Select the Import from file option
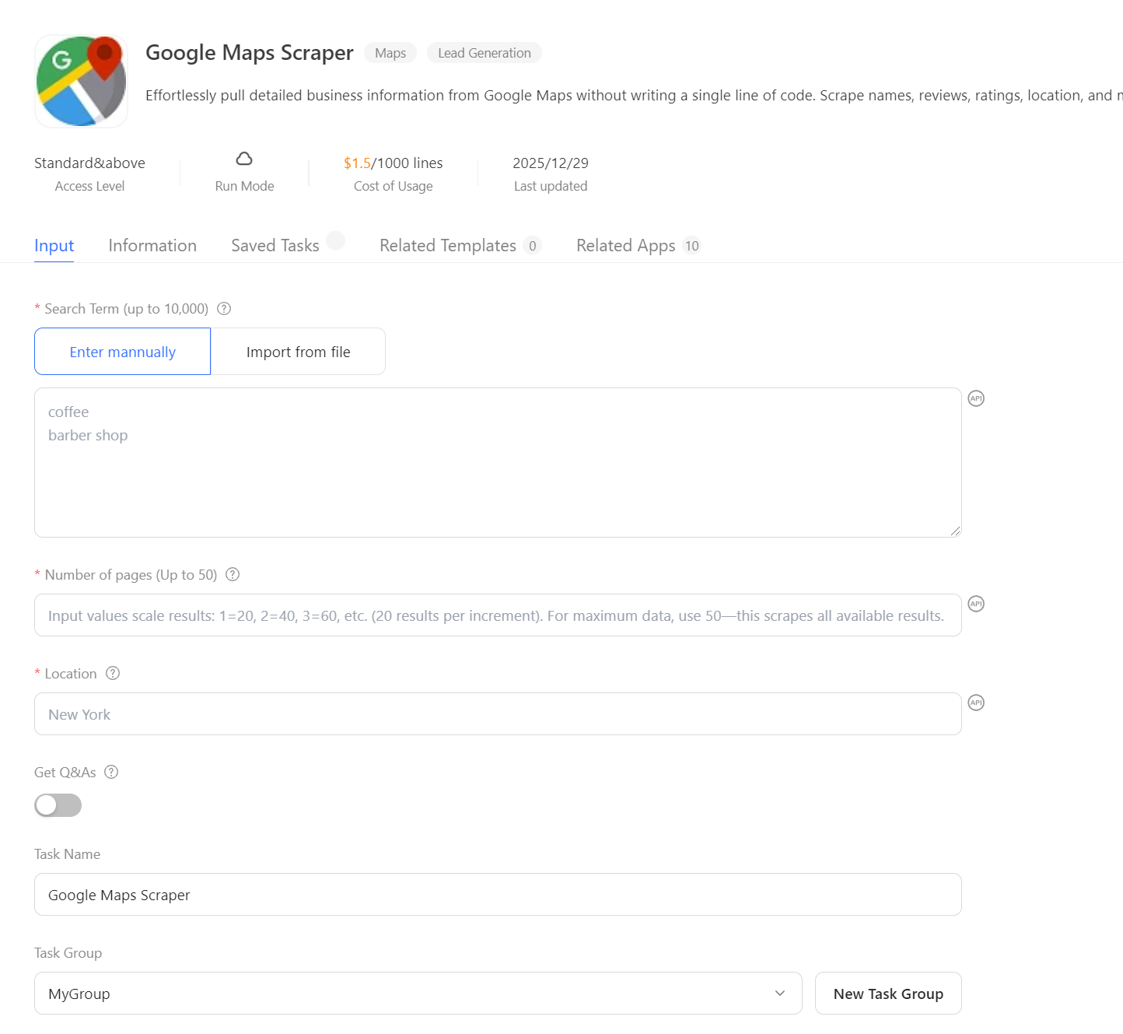 point(298,351)
